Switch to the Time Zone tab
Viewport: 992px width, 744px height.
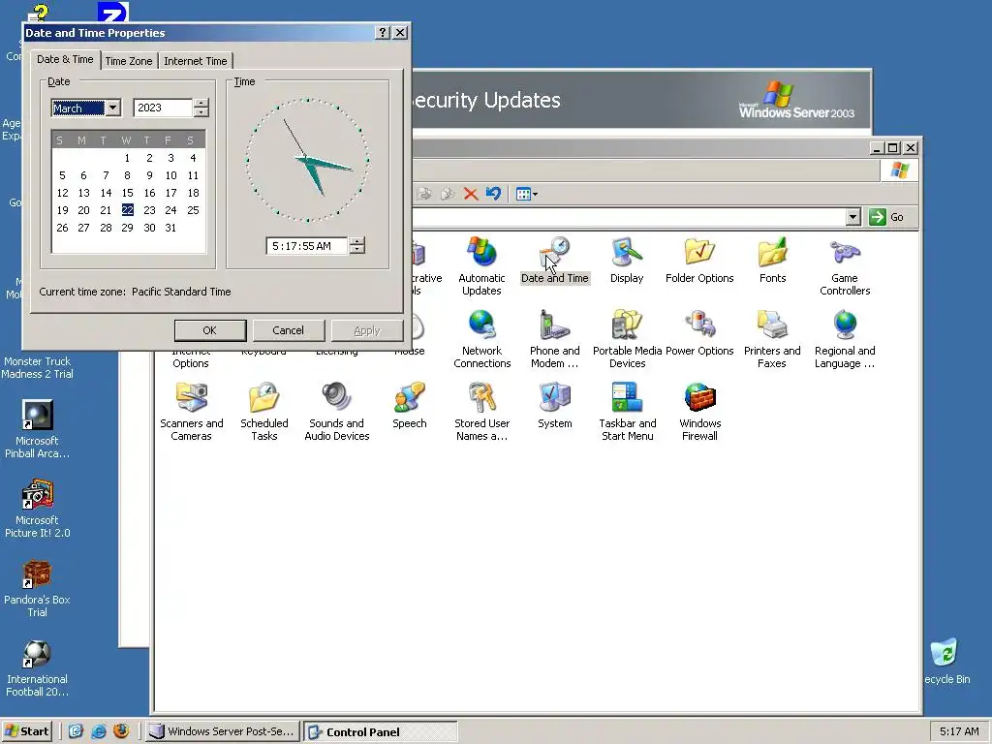[129, 61]
